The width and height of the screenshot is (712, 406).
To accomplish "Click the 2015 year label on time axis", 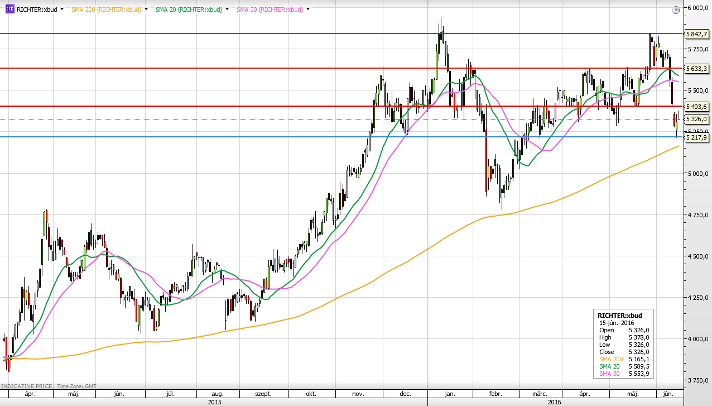I will [x=214, y=402].
